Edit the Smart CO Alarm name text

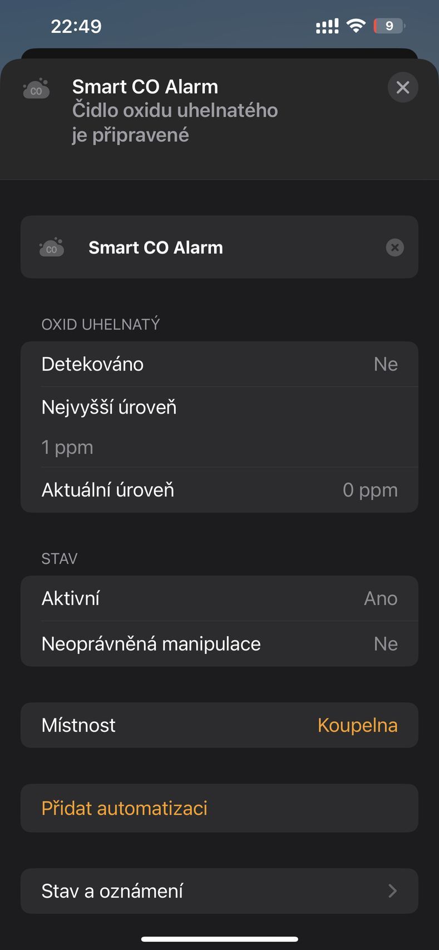pos(156,248)
